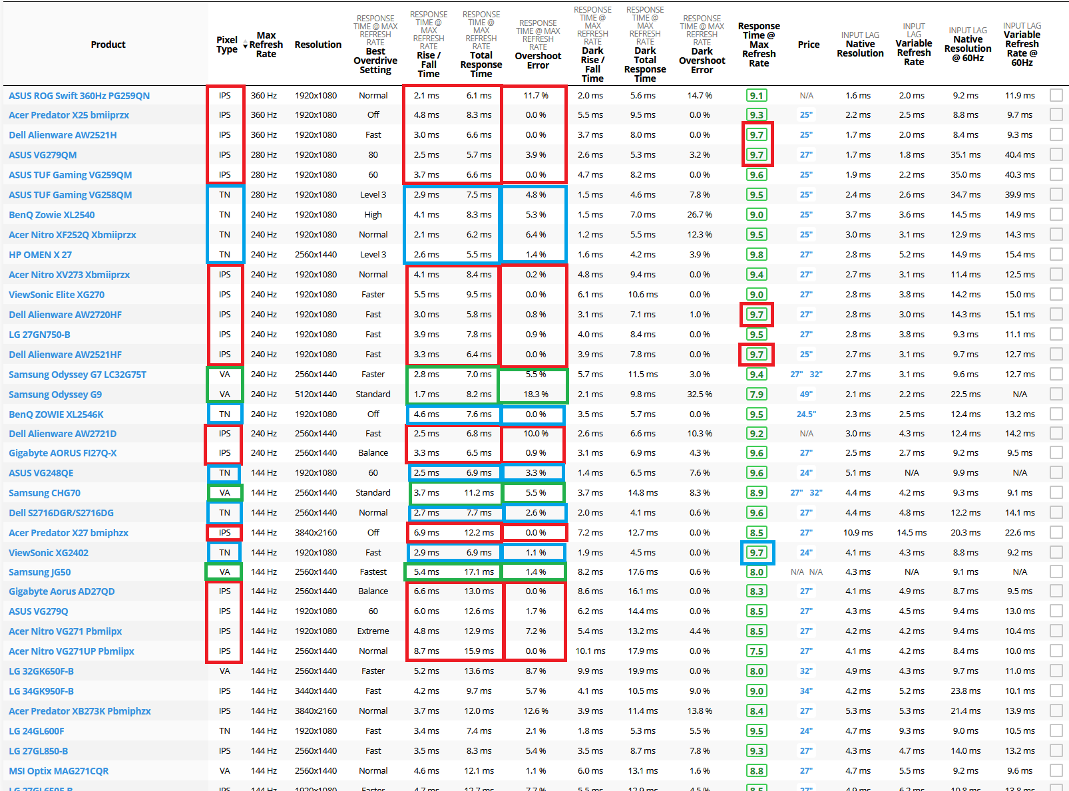
Task: Click the 49" size link for Samsung Odyssey G9
Action: [x=806, y=394]
